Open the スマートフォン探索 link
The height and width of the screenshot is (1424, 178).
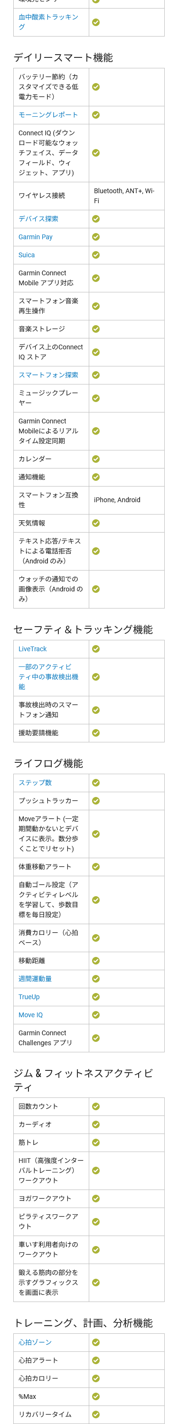pos(48,375)
